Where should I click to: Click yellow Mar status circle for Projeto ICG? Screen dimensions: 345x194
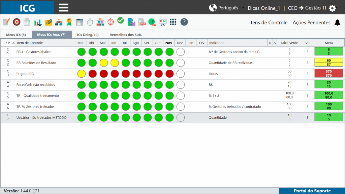tap(82, 74)
